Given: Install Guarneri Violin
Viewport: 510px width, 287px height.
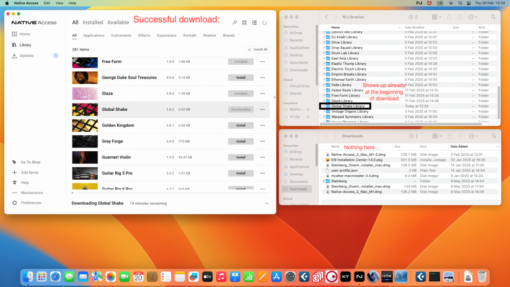Looking at the screenshot, I should [241, 157].
